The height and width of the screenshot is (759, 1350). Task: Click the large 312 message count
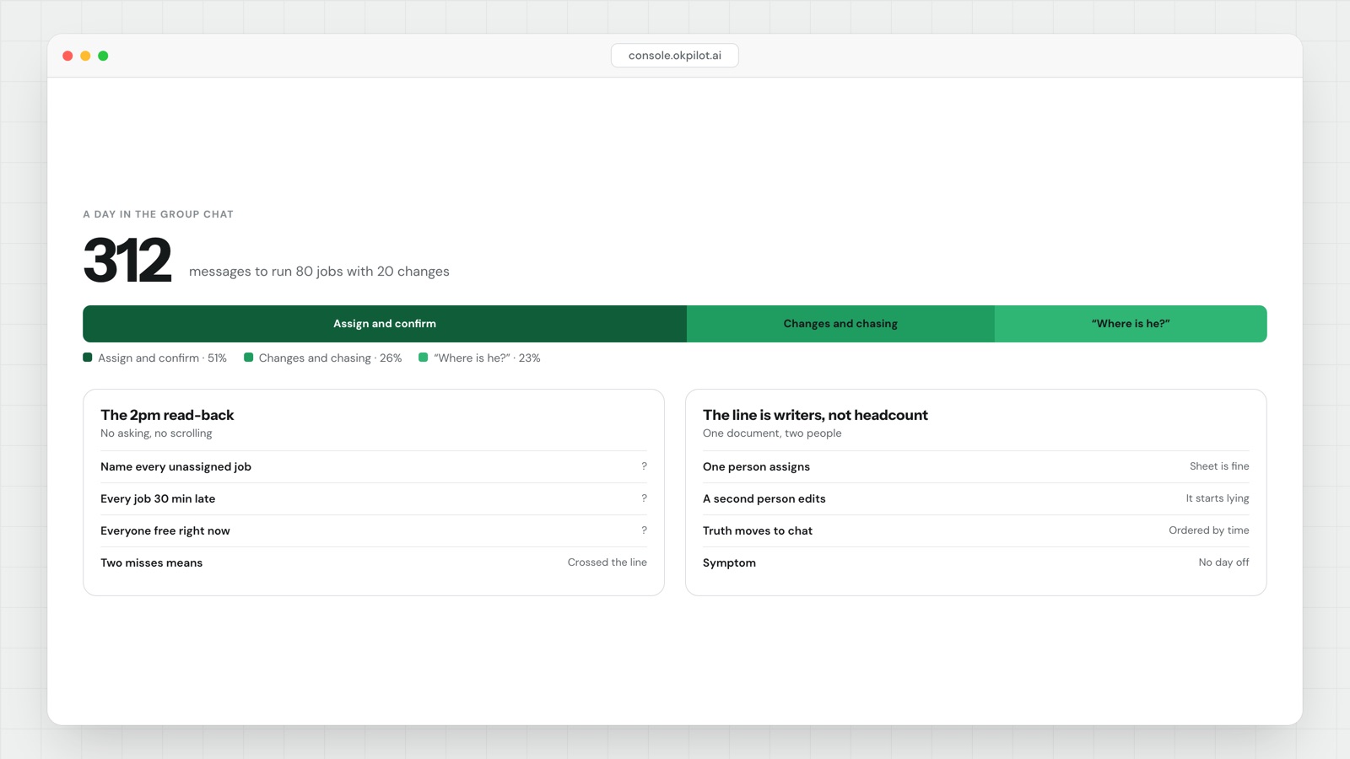(x=127, y=260)
